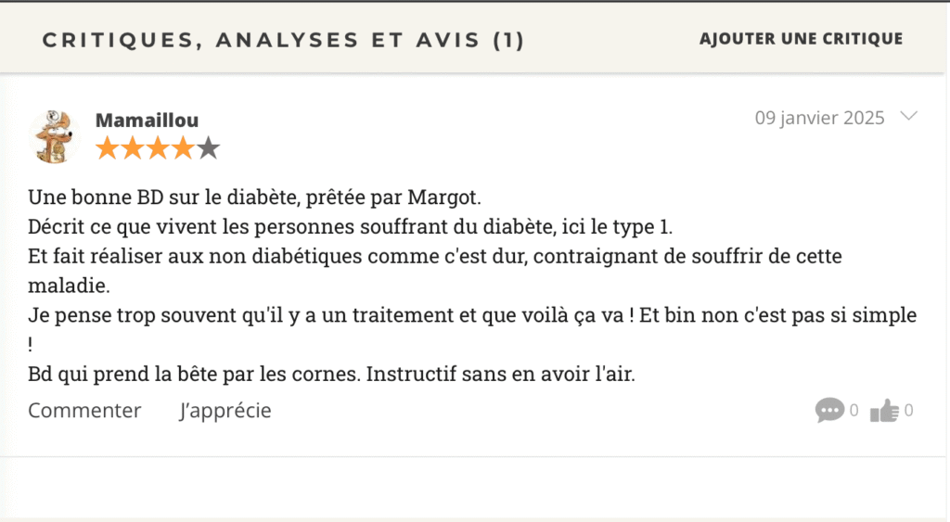Image resolution: width=950 pixels, height=522 pixels.
Task: Click the grey fifth rating star
Action: [208, 148]
